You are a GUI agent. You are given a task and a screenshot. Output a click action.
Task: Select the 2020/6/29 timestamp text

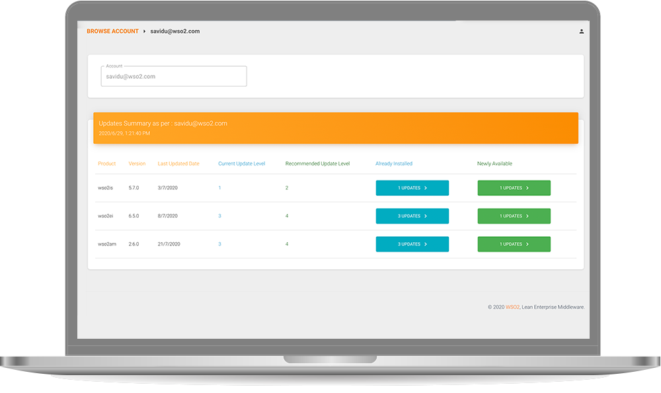click(124, 134)
